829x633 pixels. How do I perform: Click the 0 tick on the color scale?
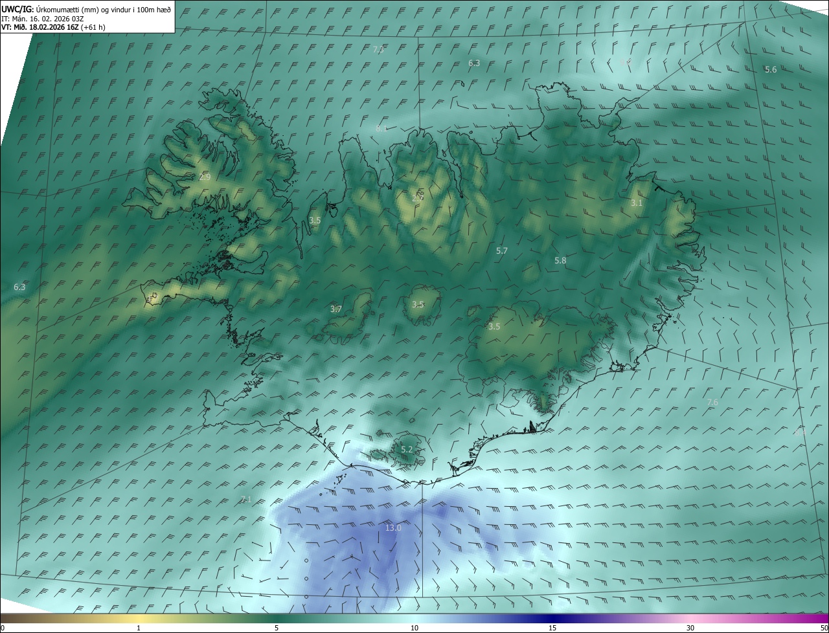[x=3, y=628]
